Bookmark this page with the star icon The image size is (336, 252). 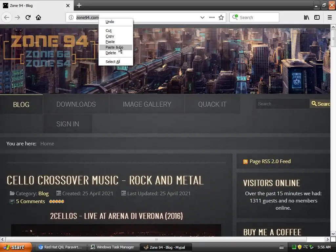[x=221, y=17]
